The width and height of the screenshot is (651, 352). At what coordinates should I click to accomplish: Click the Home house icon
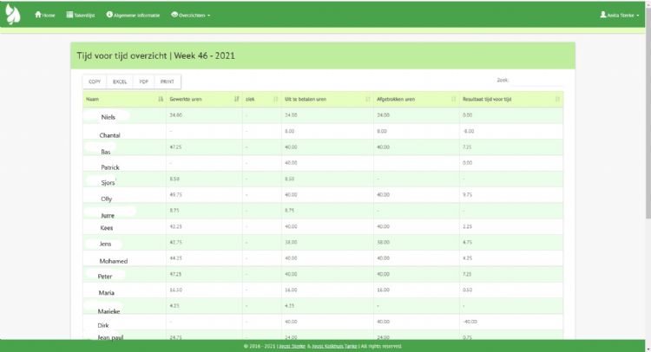tap(37, 15)
